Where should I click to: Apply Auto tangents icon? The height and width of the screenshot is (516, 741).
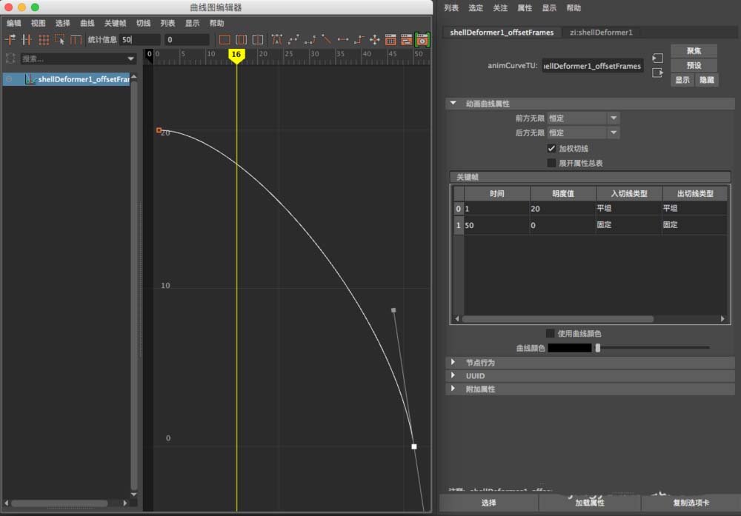point(277,40)
